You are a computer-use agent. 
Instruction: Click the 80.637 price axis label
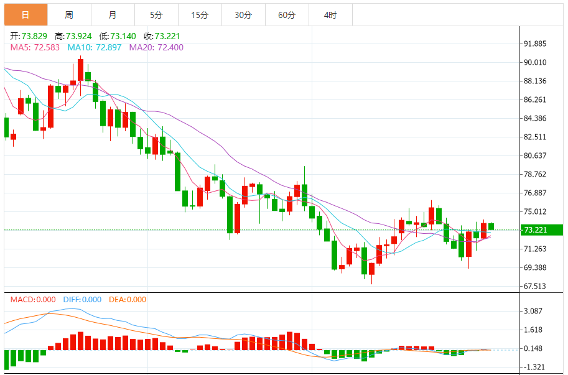[x=535, y=155]
